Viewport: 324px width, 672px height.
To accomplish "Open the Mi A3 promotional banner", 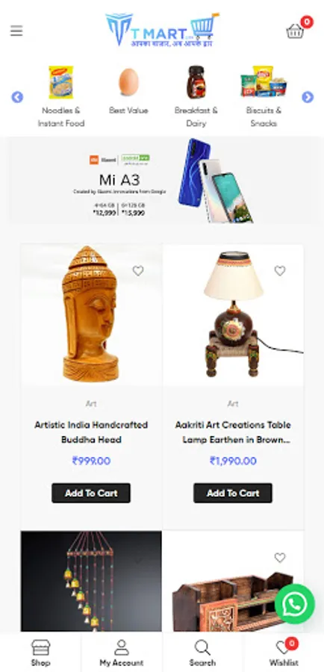I will point(162,180).
